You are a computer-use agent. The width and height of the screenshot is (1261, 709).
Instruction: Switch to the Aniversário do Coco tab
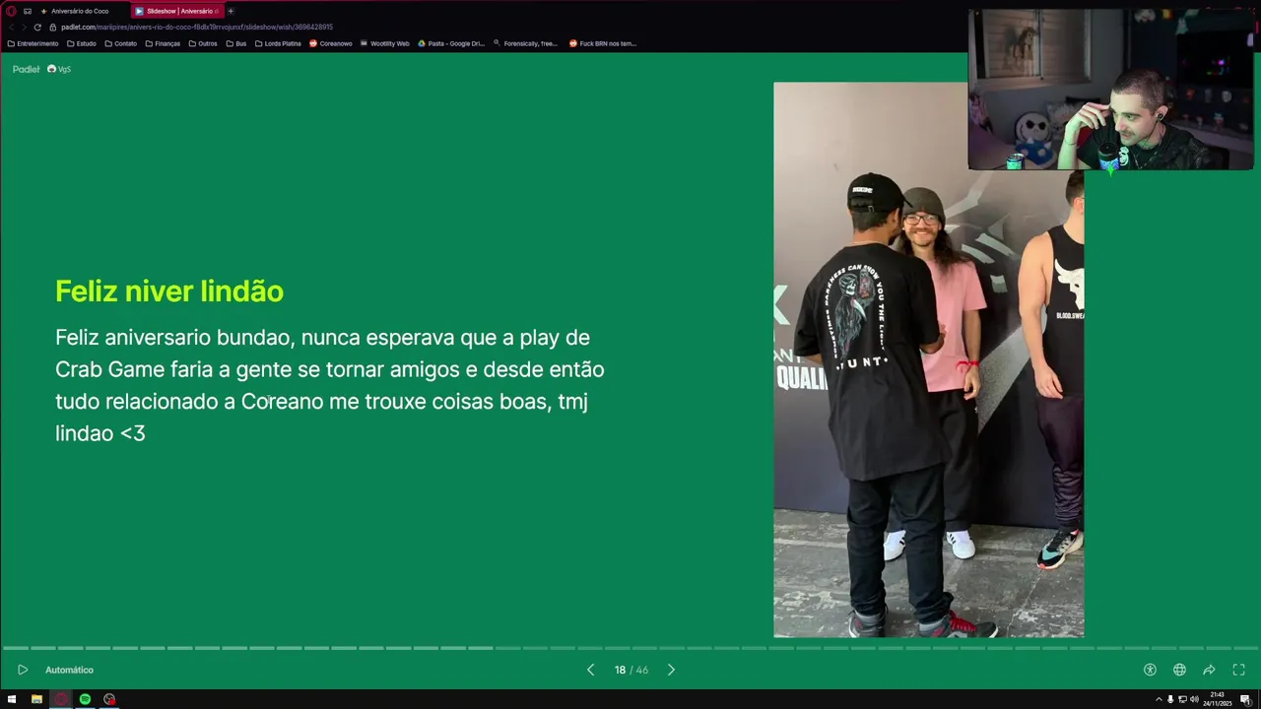click(x=80, y=11)
